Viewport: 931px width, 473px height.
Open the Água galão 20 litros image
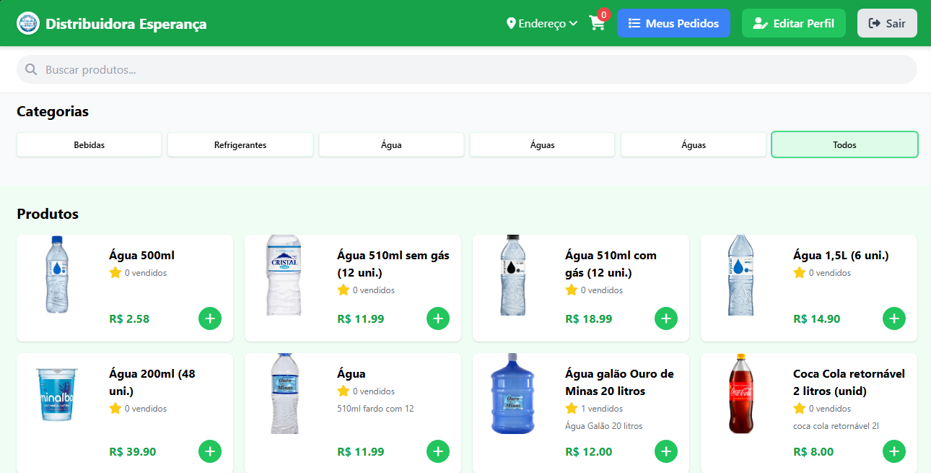pos(513,394)
